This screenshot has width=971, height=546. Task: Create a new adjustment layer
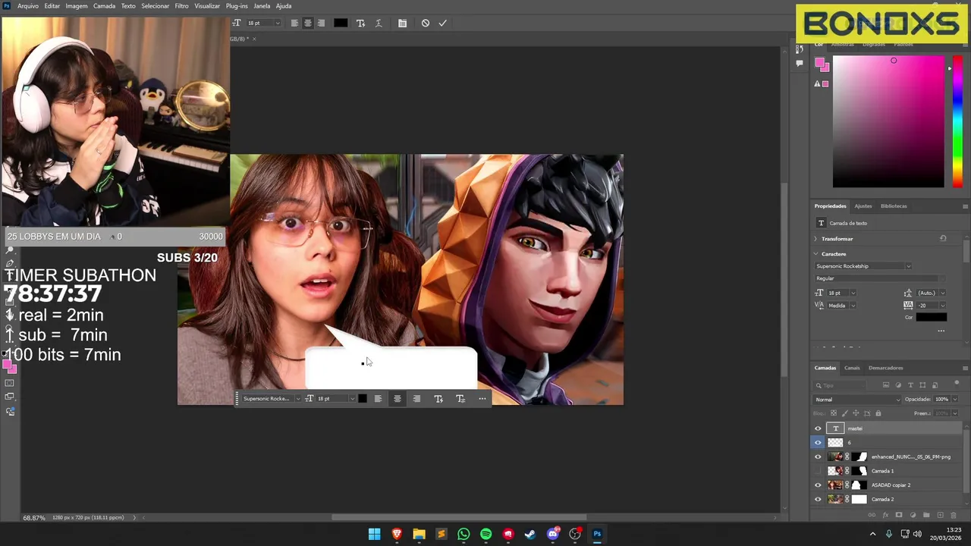point(913,515)
